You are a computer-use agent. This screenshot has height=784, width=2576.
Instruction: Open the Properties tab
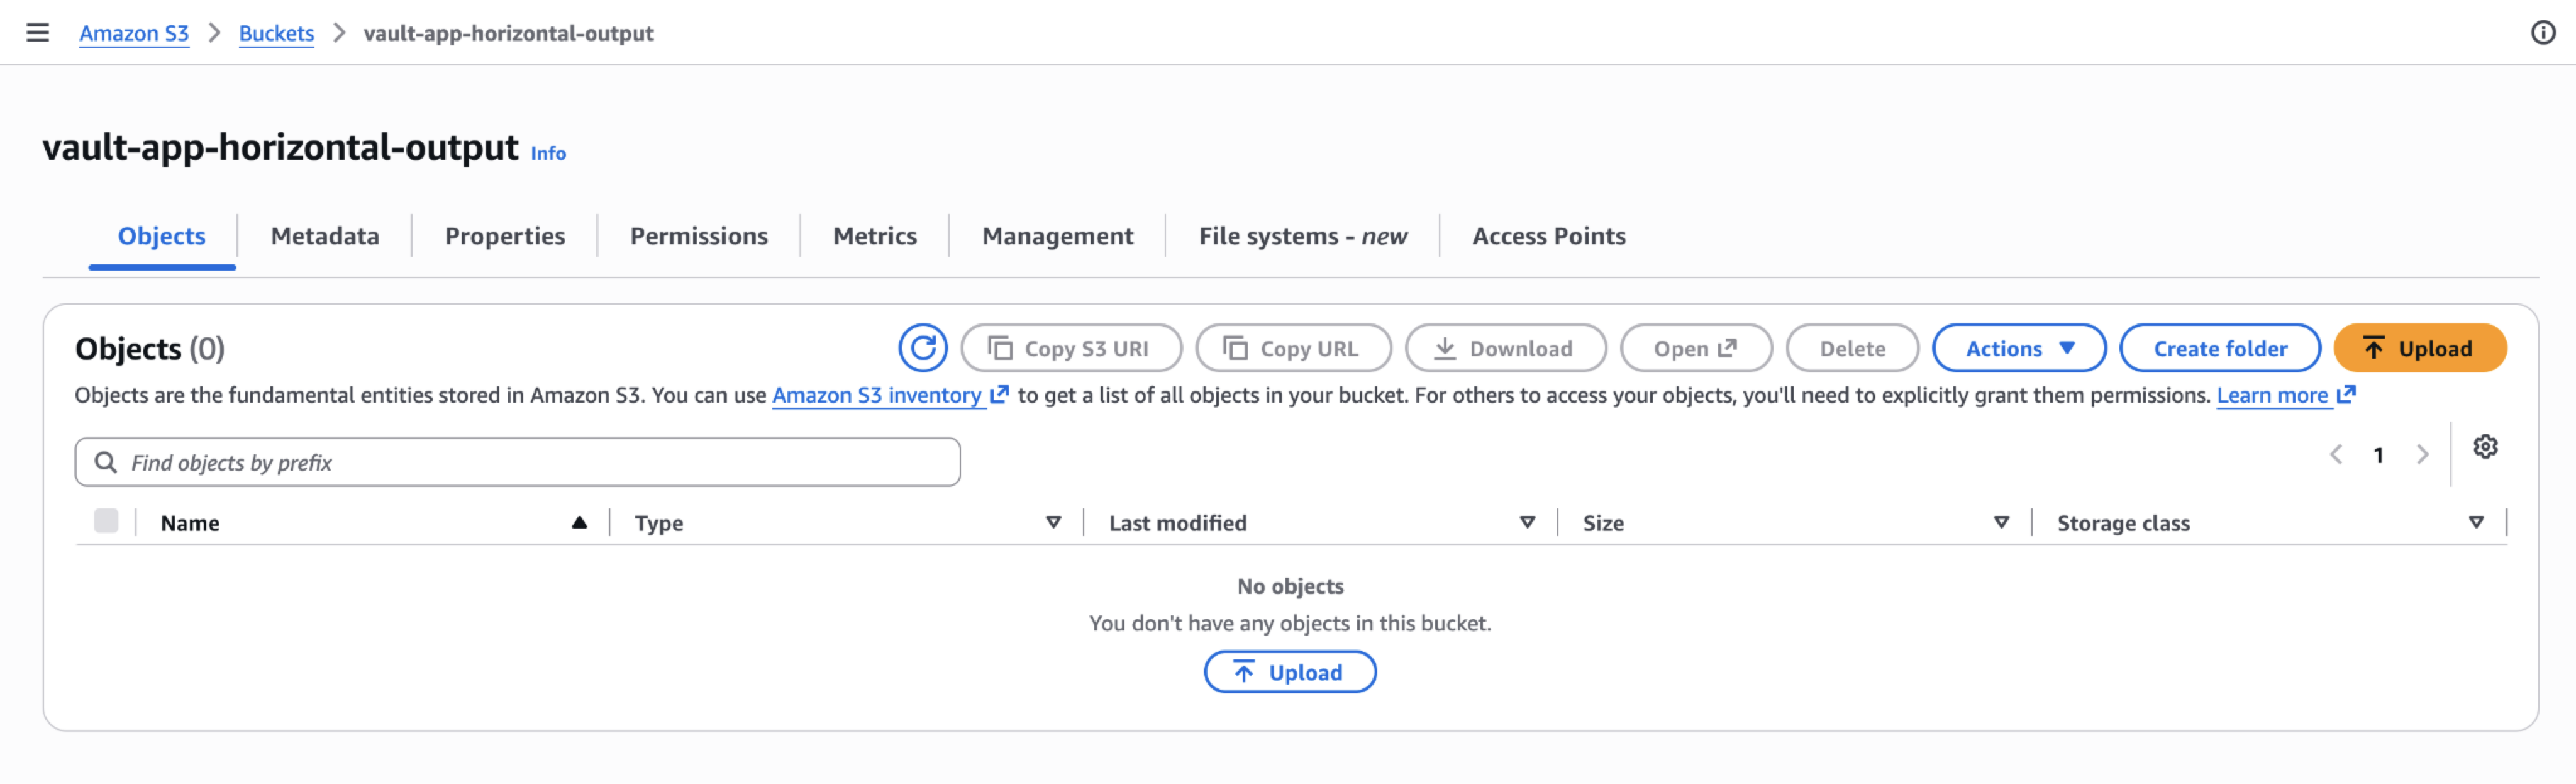click(x=505, y=236)
